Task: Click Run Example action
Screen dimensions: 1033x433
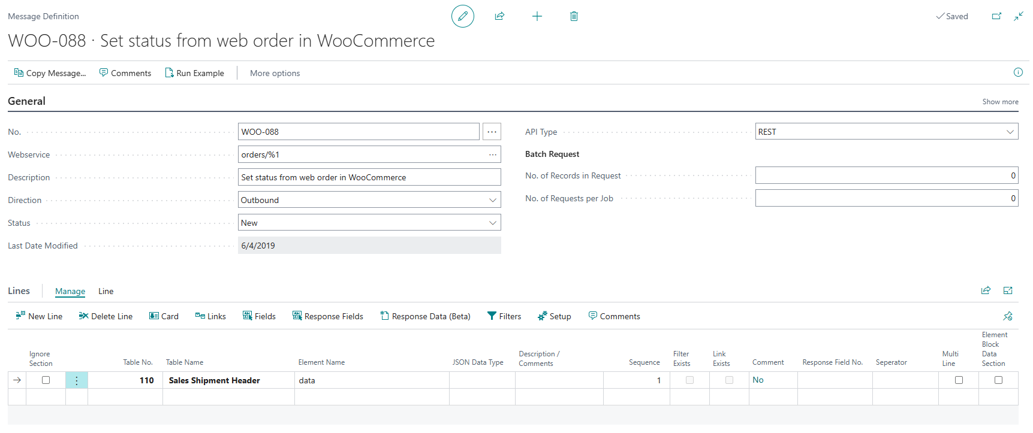Action: click(194, 73)
